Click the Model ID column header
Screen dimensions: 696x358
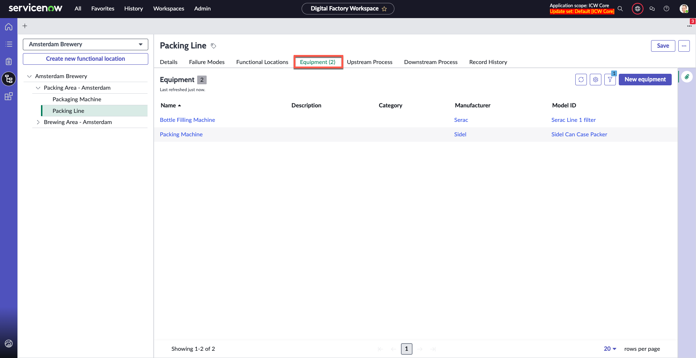[x=564, y=106]
